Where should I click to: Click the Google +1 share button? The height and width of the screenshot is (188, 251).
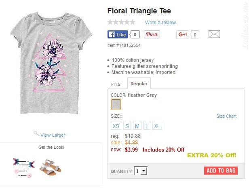tap(183, 34)
